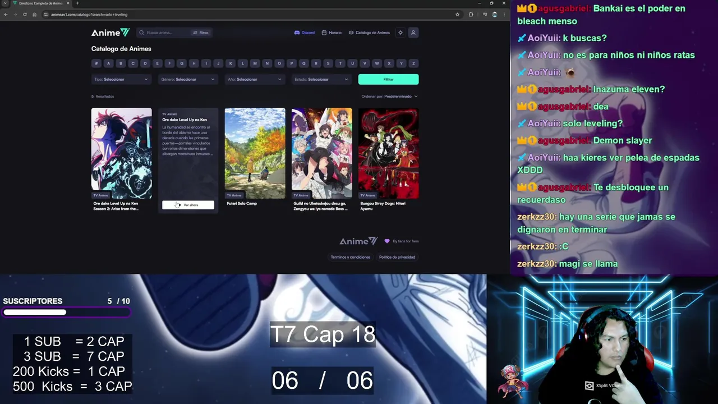Viewport: 718px width, 404px height.
Task: Open Bungou Stray Dogs poster thumbnail
Action: coord(388,153)
